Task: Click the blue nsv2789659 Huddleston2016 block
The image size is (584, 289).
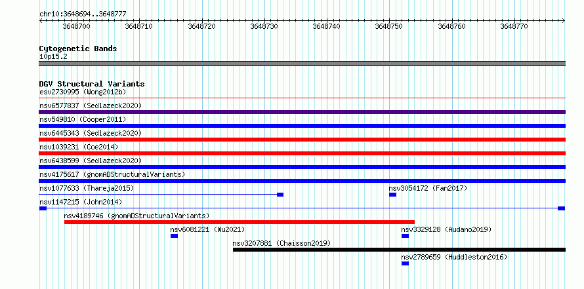Action: click(406, 263)
